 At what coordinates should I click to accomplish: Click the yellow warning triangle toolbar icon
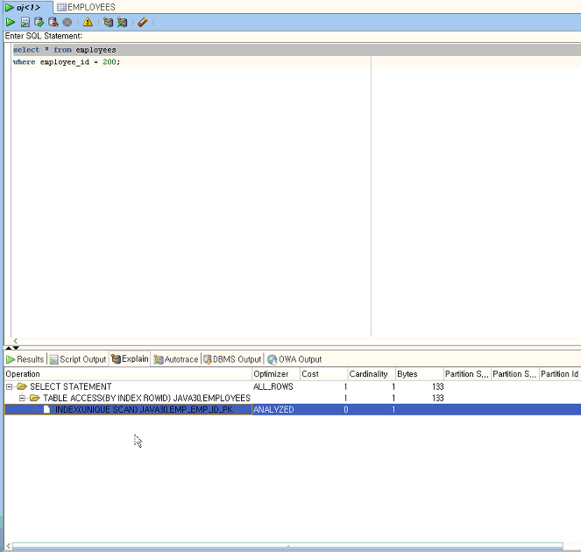tap(88, 22)
